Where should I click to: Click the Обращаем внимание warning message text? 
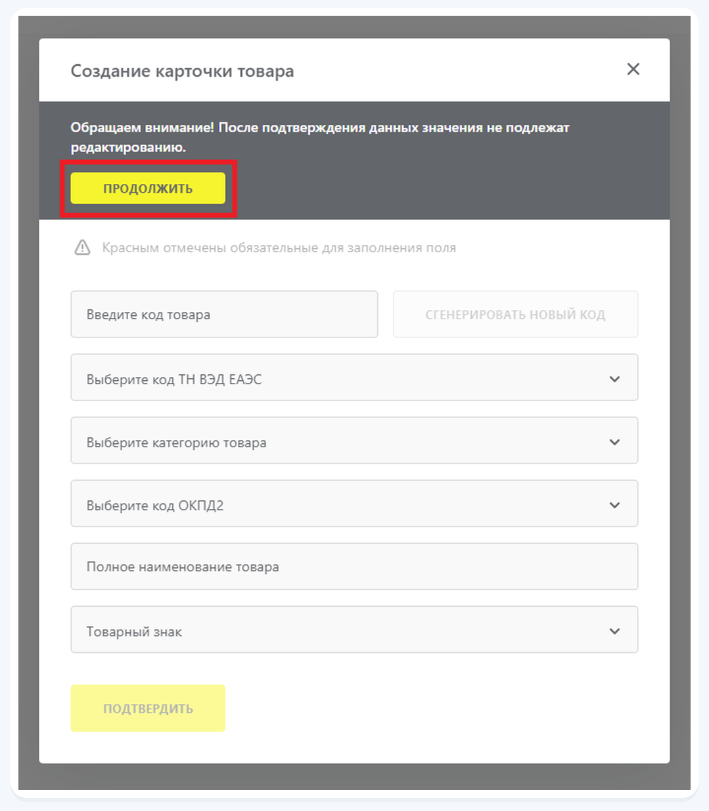(x=320, y=137)
